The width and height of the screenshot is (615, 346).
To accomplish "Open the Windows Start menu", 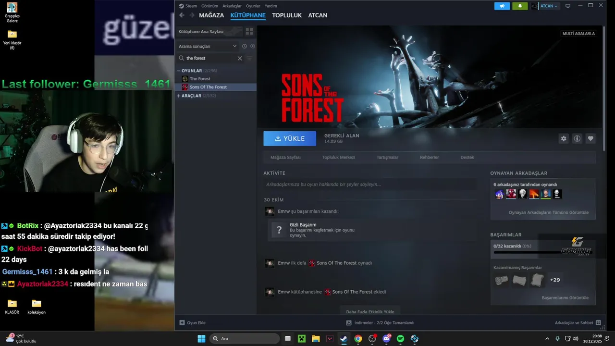I will pos(201,339).
